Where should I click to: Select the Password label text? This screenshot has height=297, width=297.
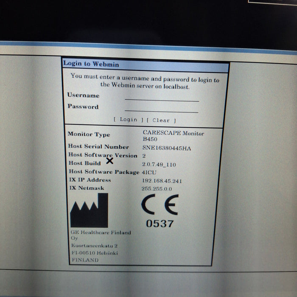tap(83, 107)
